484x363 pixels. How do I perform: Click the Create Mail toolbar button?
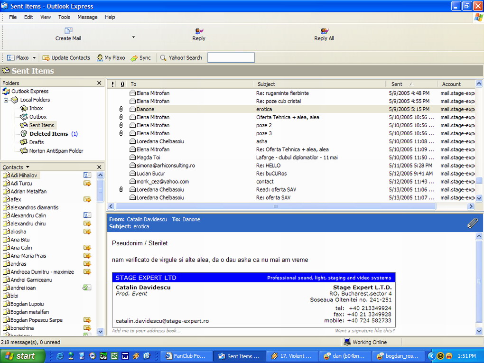68,34
